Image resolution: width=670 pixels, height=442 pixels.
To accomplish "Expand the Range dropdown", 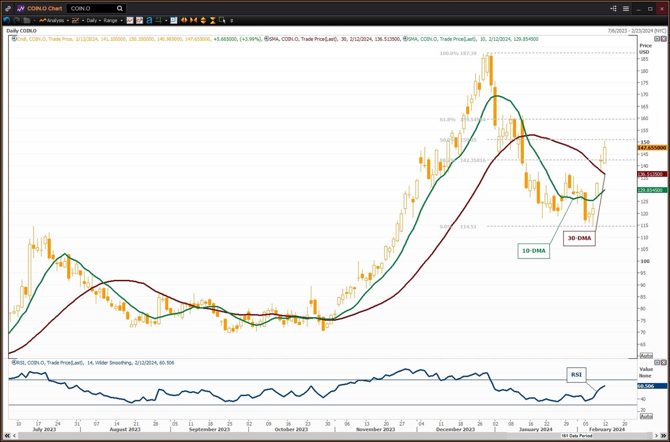I will pyautogui.click(x=113, y=20).
